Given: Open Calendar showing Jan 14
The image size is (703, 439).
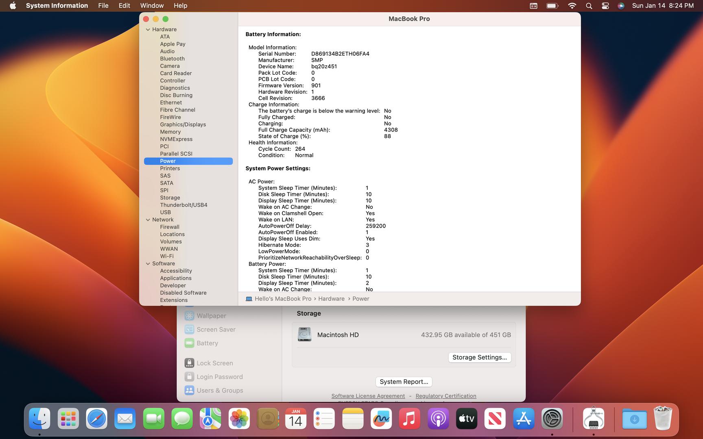Looking at the screenshot, I should pos(296,418).
